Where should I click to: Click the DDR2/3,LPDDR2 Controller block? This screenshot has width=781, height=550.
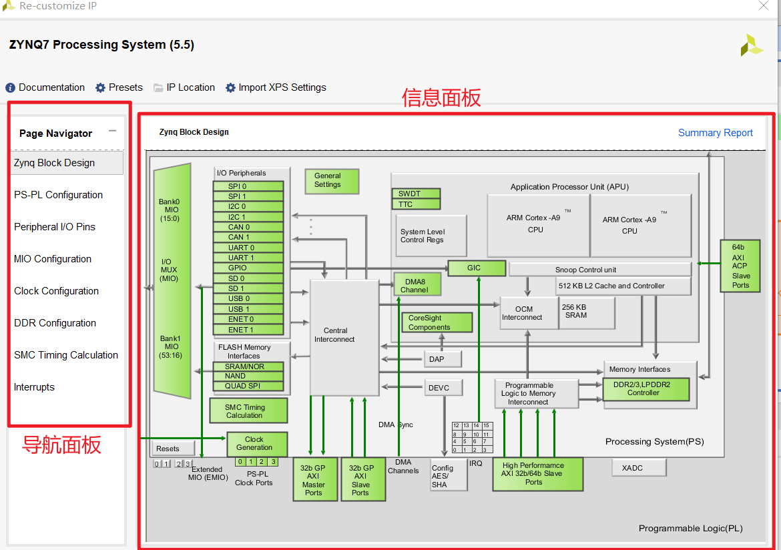[x=647, y=388]
